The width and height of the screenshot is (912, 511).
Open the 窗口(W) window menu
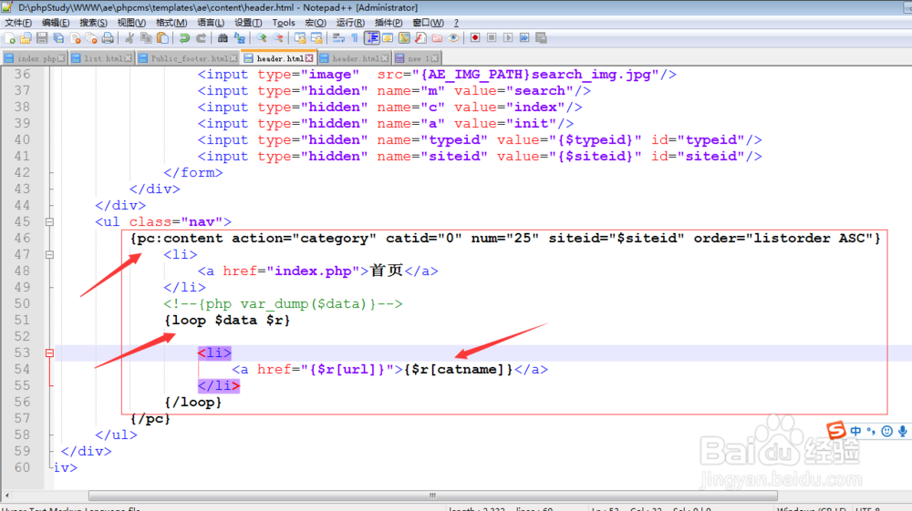pyautogui.click(x=428, y=23)
